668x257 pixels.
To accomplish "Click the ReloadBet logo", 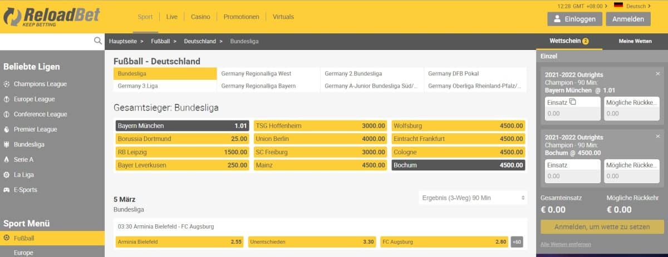I will pos(52,17).
